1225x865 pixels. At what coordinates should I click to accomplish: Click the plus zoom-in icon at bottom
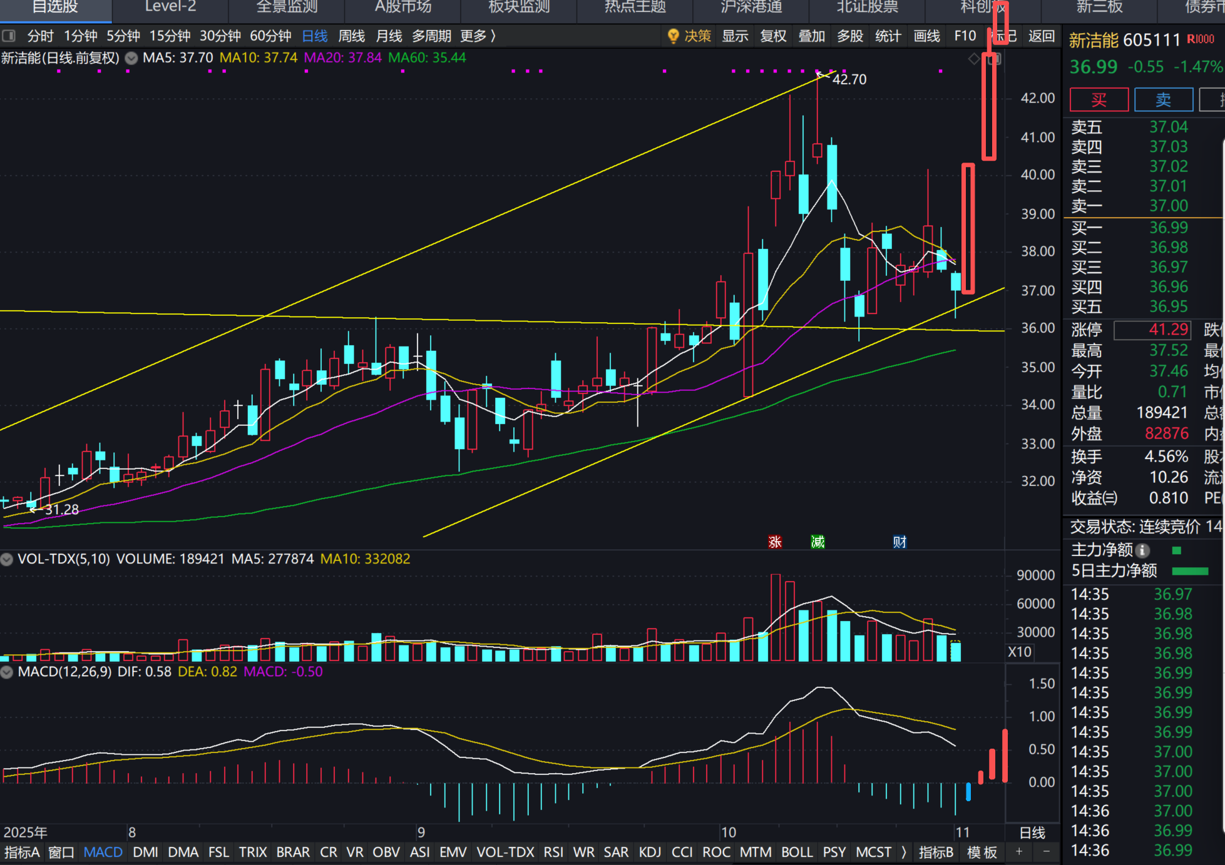click(x=1019, y=852)
